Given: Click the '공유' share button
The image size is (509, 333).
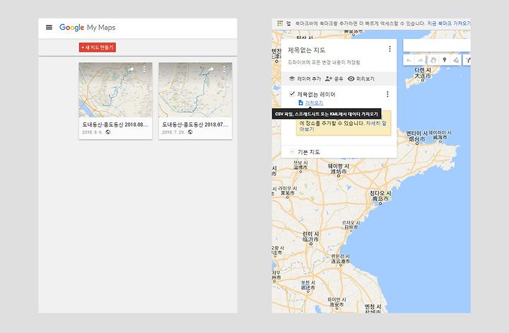Looking at the screenshot, I should (334, 79).
